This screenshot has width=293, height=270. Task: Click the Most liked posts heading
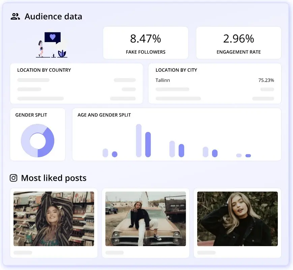click(x=54, y=178)
